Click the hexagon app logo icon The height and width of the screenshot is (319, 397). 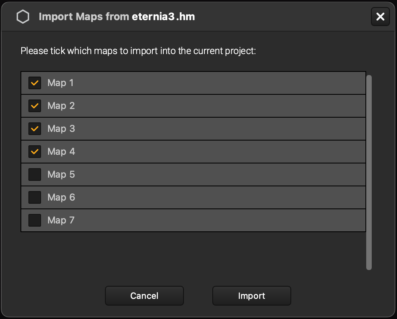coord(22,17)
